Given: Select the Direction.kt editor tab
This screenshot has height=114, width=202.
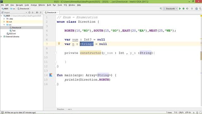Looking at the screenshot, I should [51, 13].
